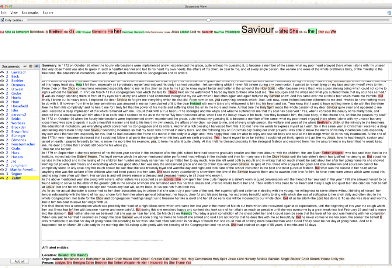Click the cloud icon next to Fenstermacher

(2, 144)
